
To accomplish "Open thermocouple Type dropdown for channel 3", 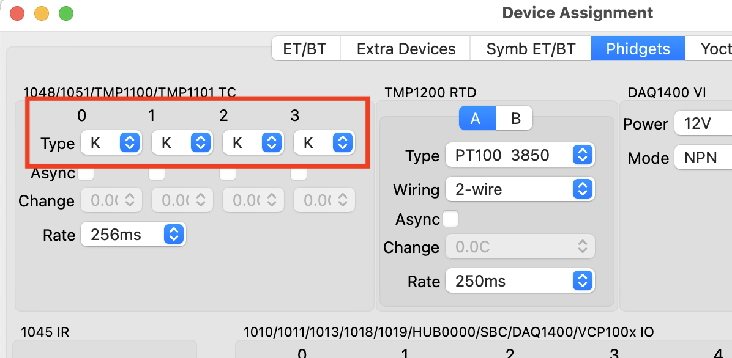I will pos(324,142).
